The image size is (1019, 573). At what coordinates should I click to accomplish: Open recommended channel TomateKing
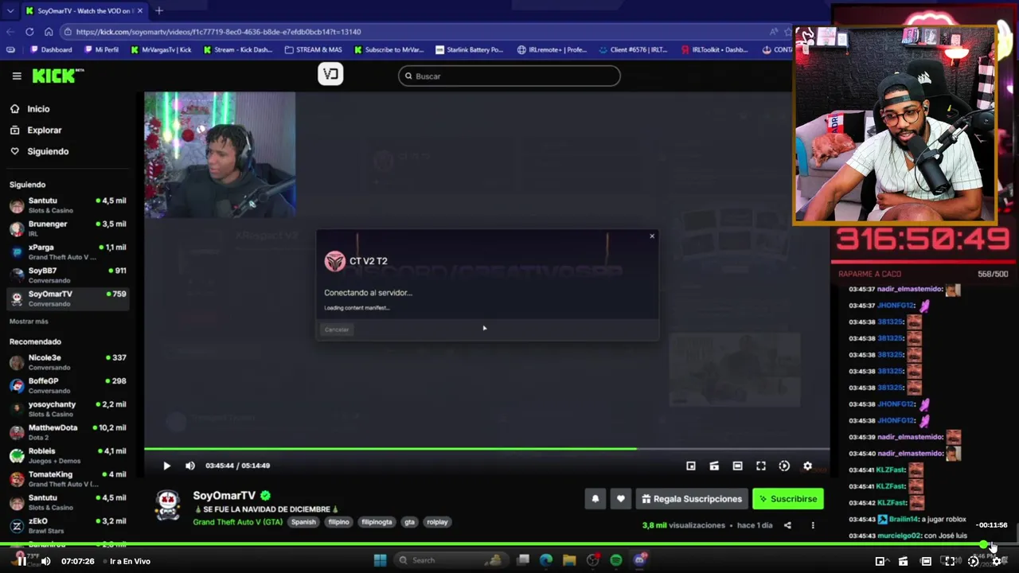coord(68,478)
